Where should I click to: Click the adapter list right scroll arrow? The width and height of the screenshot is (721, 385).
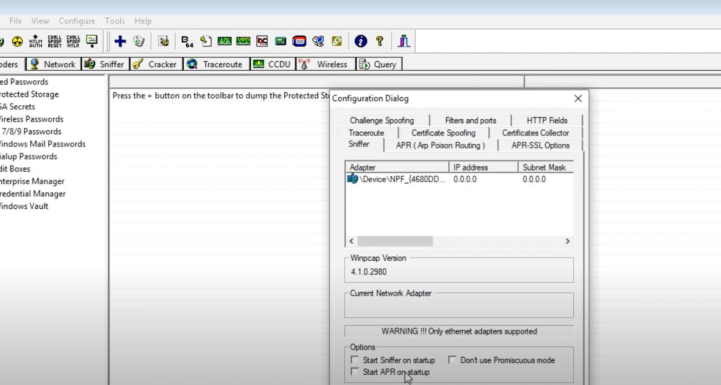tap(567, 241)
